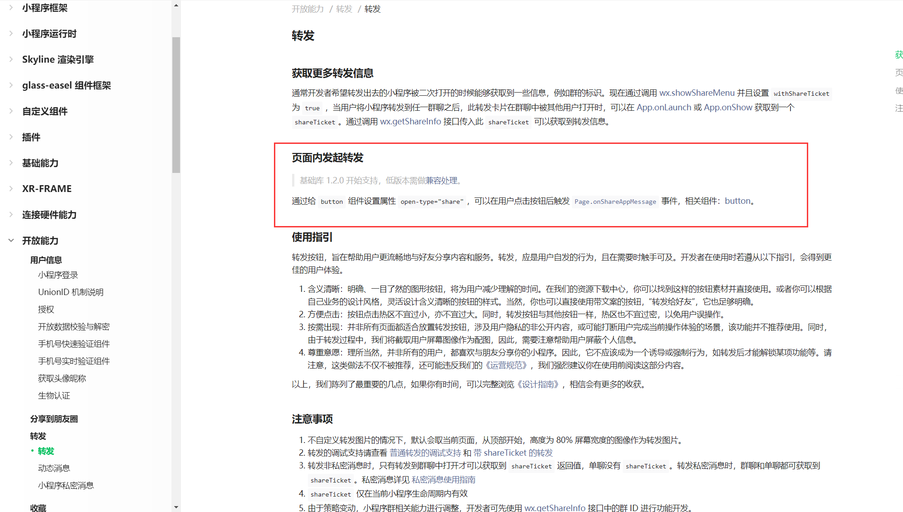Expand the glass-easel 组件框架 section
The image size is (903, 512).
pyautogui.click(x=66, y=85)
